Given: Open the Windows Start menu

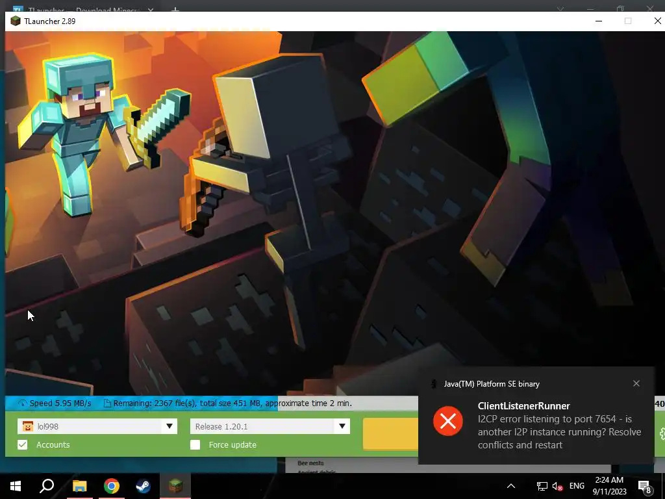Looking at the screenshot, I should (x=16, y=486).
